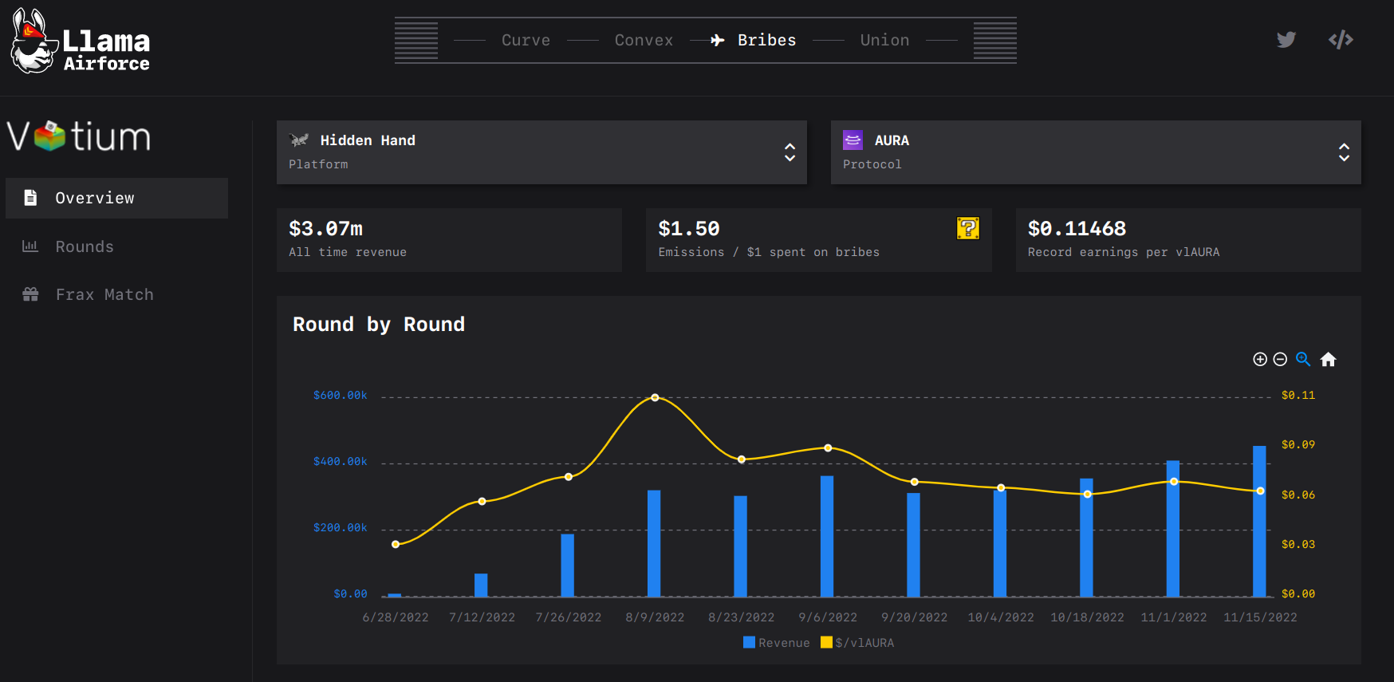Zoom out on the chart

[1280, 359]
